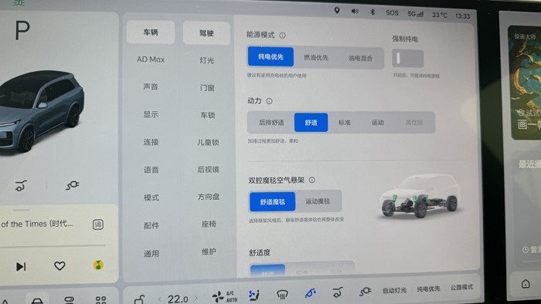The width and height of the screenshot is (541, 304).
Task: Open lyrics view for current song
Action: [98, 225]
